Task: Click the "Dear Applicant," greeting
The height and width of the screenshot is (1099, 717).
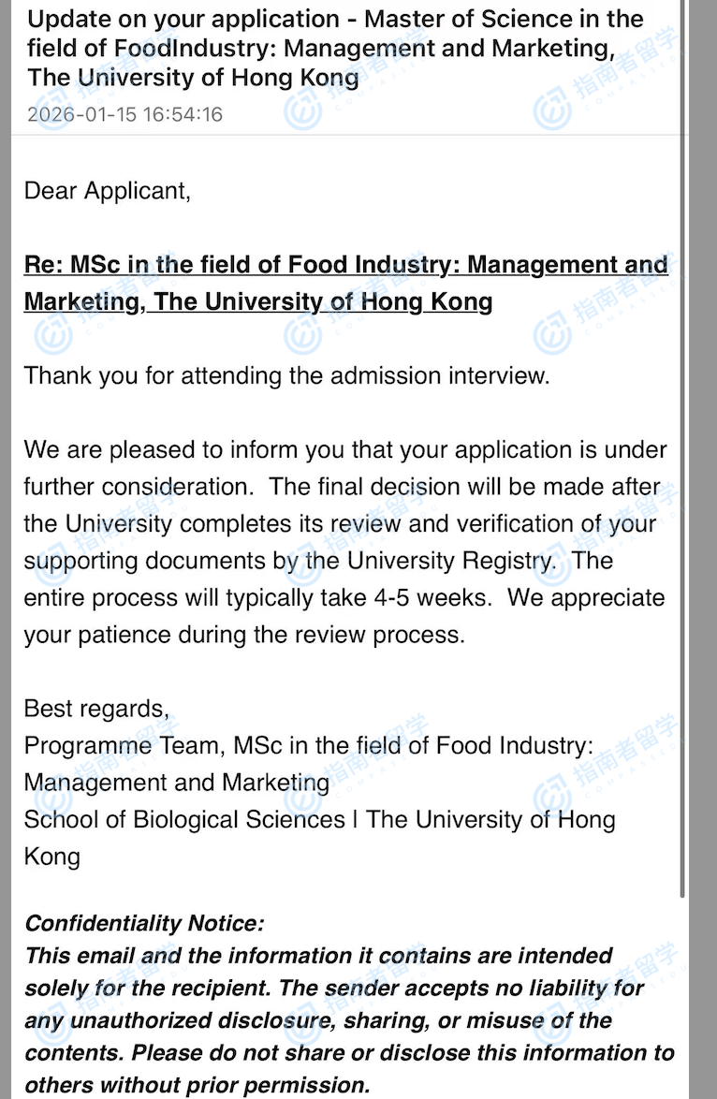Action: tap(107, 191)
